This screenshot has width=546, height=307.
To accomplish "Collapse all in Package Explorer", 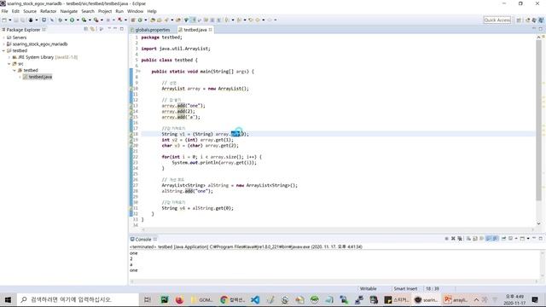I will pyautogui.click(x=85, y=29).
